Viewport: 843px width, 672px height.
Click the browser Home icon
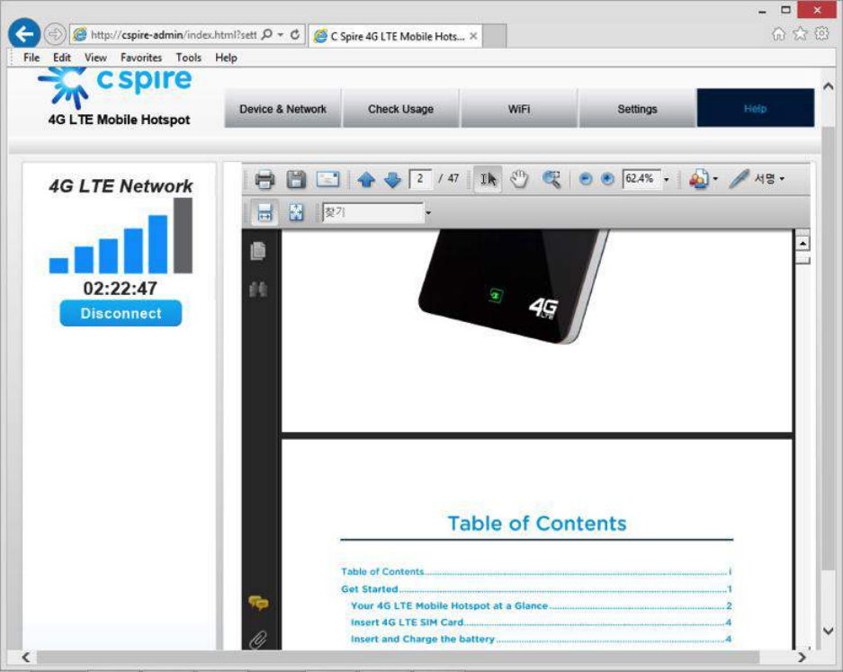[x=778, y=34]
